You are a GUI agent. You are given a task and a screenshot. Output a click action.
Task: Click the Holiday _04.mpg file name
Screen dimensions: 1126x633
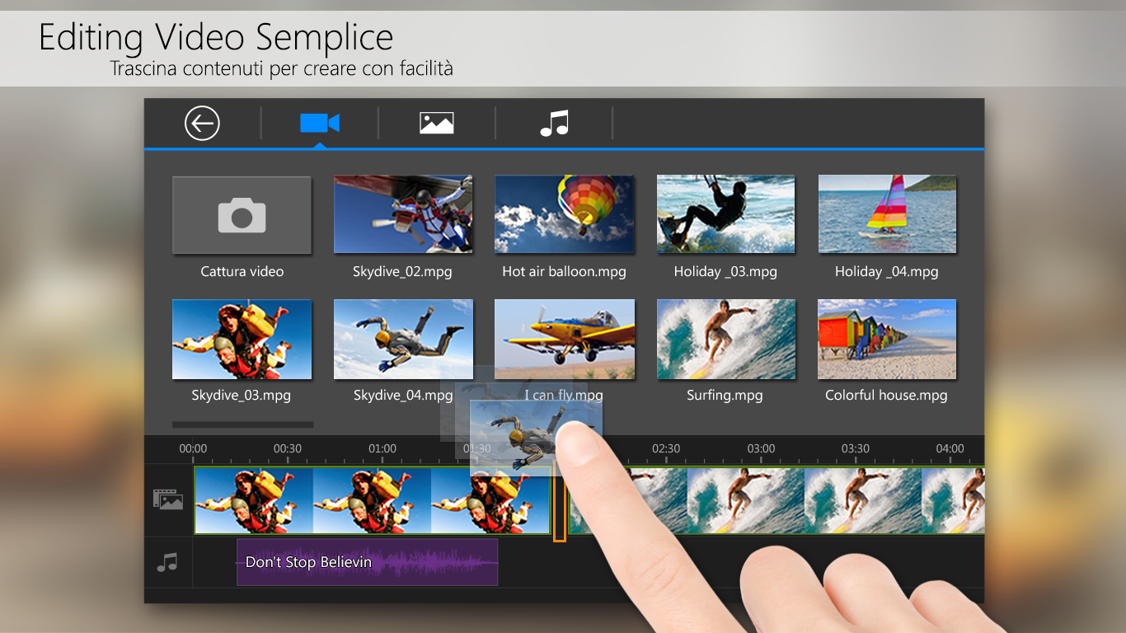coord(887,271)
